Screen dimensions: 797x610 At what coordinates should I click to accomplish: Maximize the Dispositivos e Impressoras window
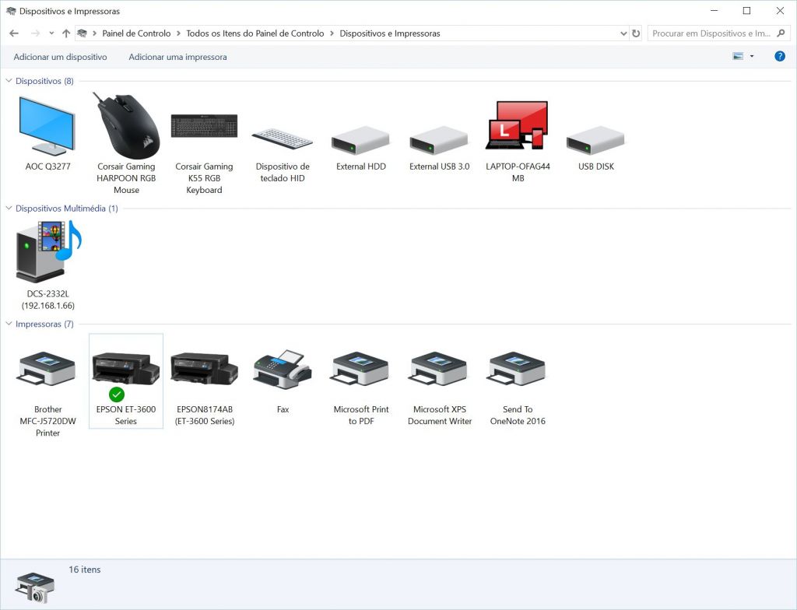746,11
